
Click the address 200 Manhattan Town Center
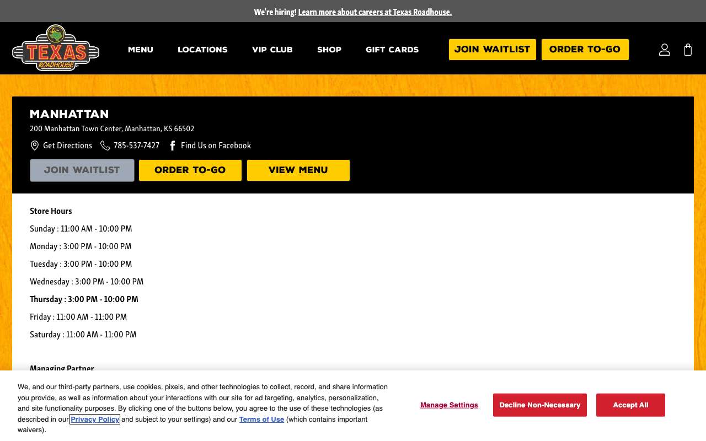112,128
